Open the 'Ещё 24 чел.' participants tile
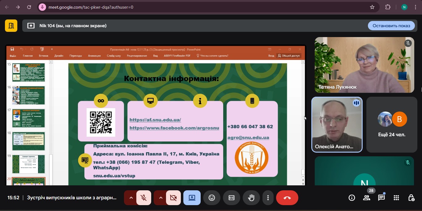Screen dimensions: 422x211 click(392, 124)
